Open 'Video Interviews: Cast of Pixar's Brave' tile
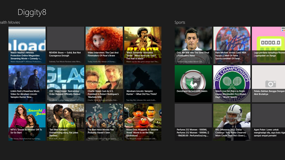Viewport: 285px width, 160px height. point(104,45)
